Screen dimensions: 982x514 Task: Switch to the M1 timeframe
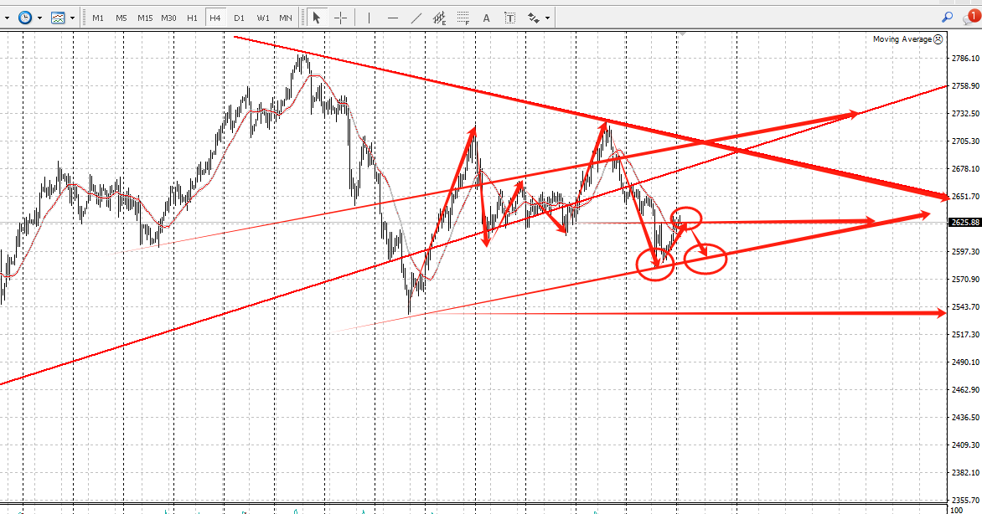point(98,18)
